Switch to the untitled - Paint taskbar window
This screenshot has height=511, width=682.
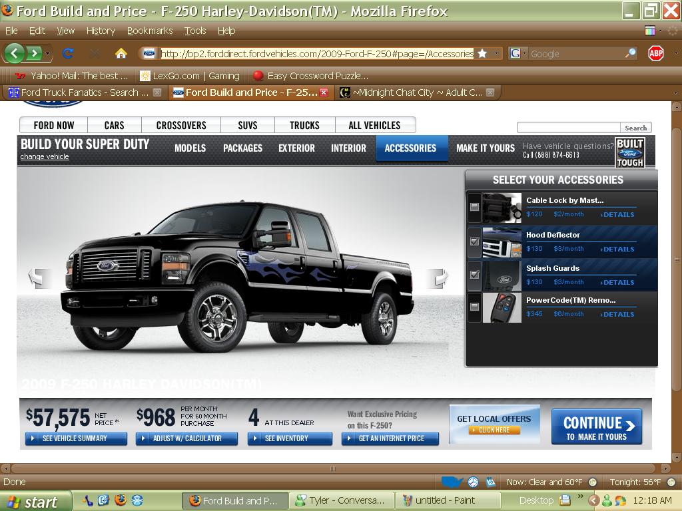[x=447, y=500]
